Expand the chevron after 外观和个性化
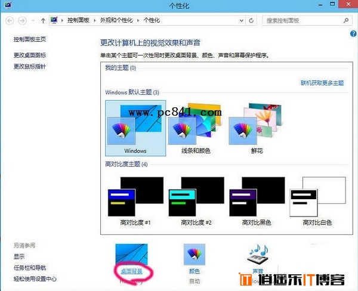The height and width of the screenshot is (291, 358). tap(138, 20)
